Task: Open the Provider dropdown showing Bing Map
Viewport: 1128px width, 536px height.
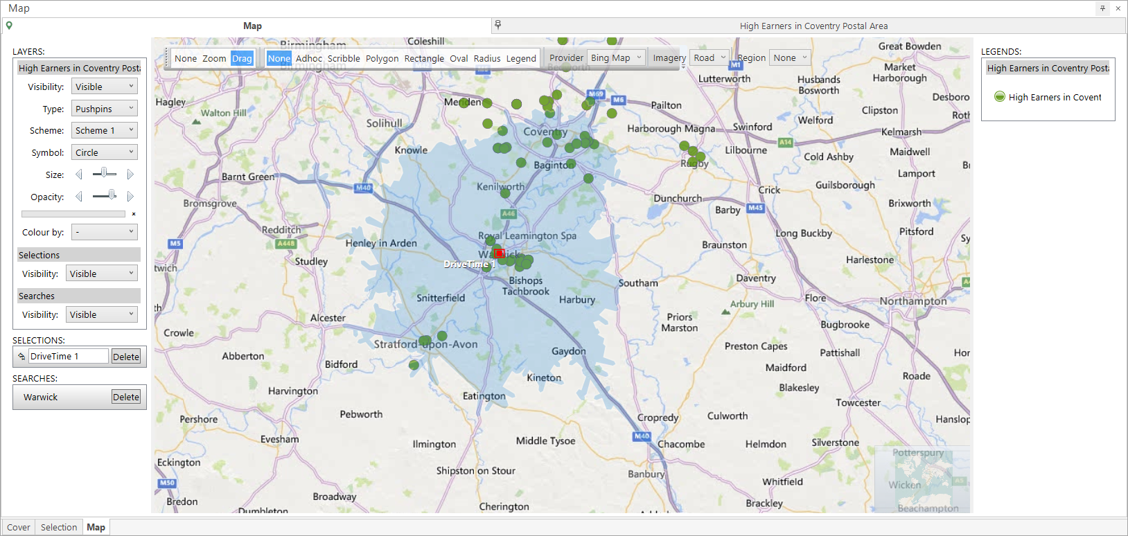Action: [616, 57]
